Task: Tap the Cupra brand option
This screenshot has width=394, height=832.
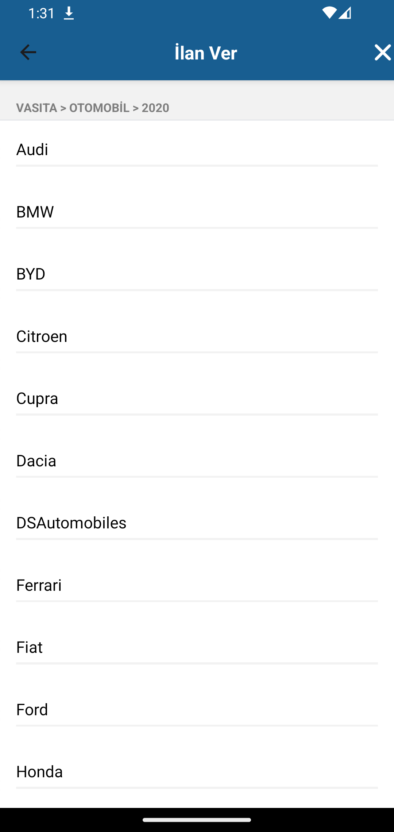Action: coord(197,398)
